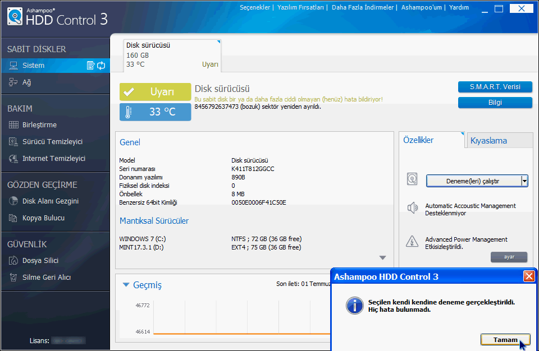Click the Advanced Power Management Etkisizleştirildi text
This screenshot has height=351, width=539.
point(466,243)
